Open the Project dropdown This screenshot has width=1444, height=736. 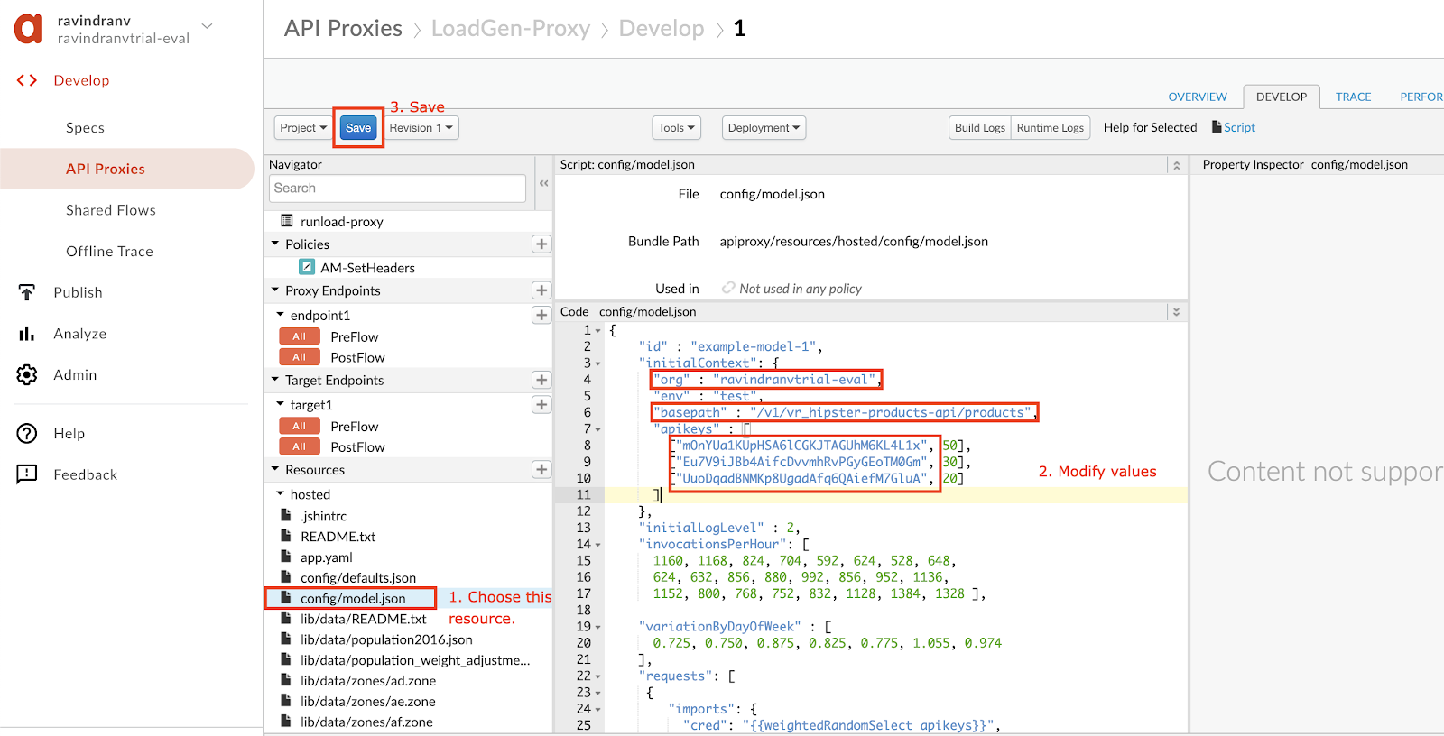(x=303, y=128)
